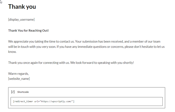Viewport: 175px width, 112px height.
Task: Click the "Warm regards," line
Action: click(x=18, y=74)
